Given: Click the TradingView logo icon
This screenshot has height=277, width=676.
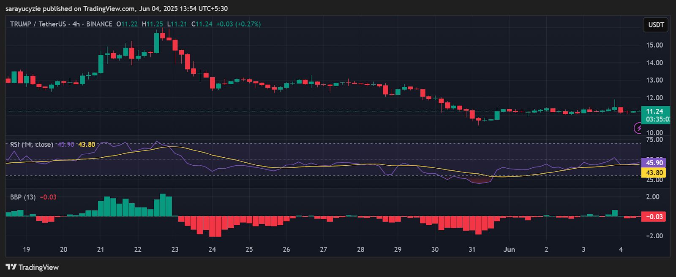Looking at the screenshot, I should 11,267.
